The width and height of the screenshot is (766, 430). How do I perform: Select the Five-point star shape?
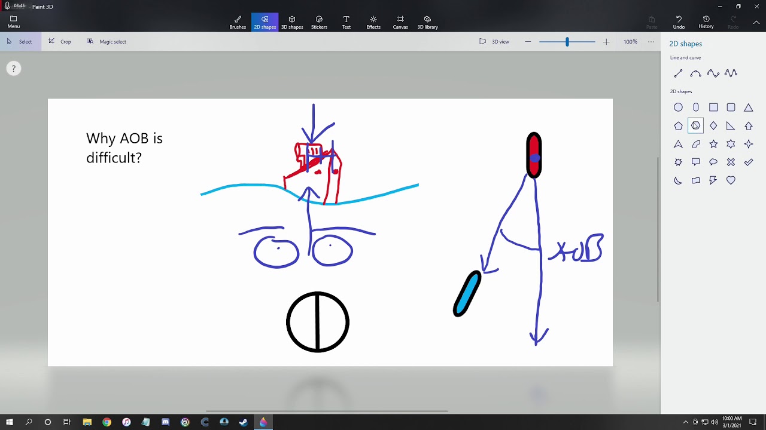(713, 144)
